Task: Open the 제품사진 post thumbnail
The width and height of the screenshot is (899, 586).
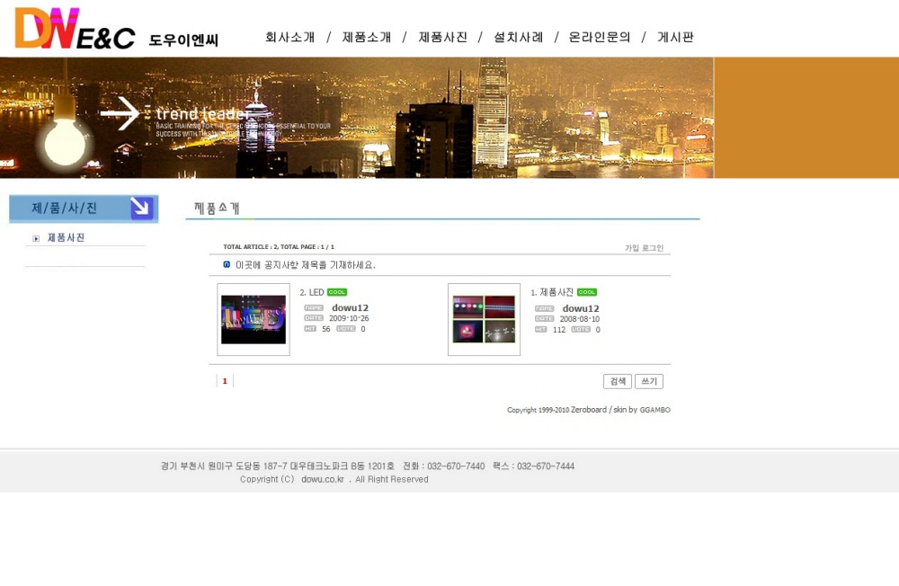Action: click(x=484, y=320)
